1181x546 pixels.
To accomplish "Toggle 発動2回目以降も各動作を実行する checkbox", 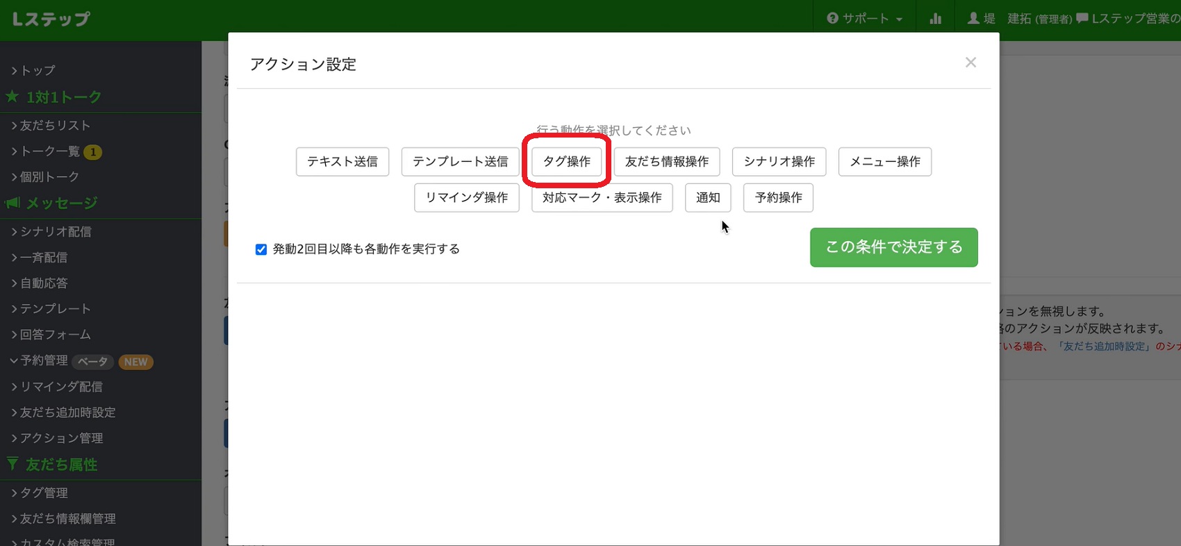I will coord(261,249).
